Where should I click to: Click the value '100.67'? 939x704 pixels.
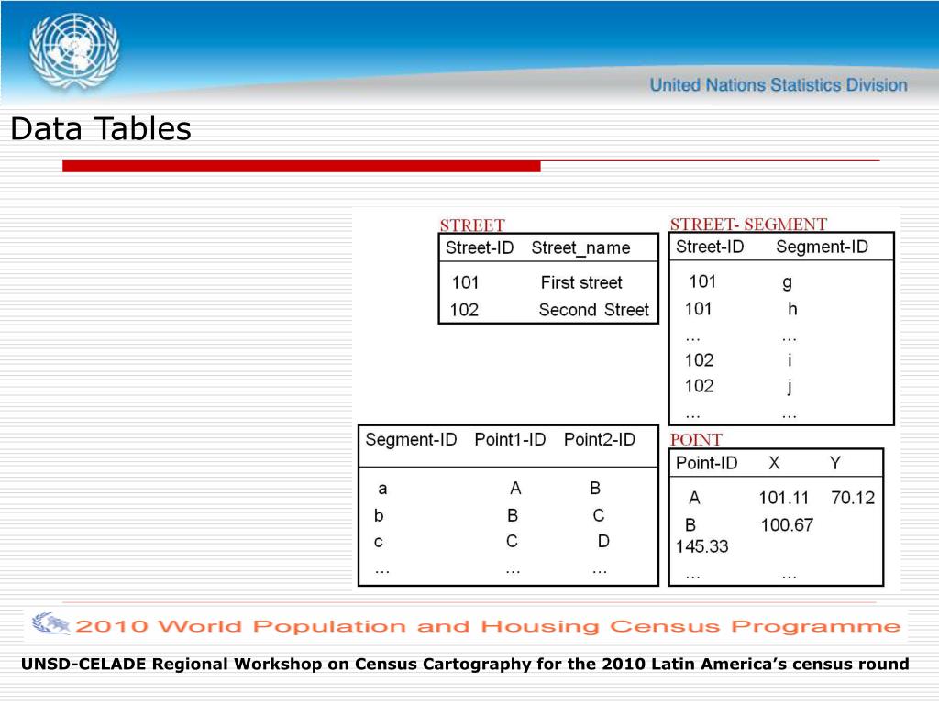click(x=787, y=525)
